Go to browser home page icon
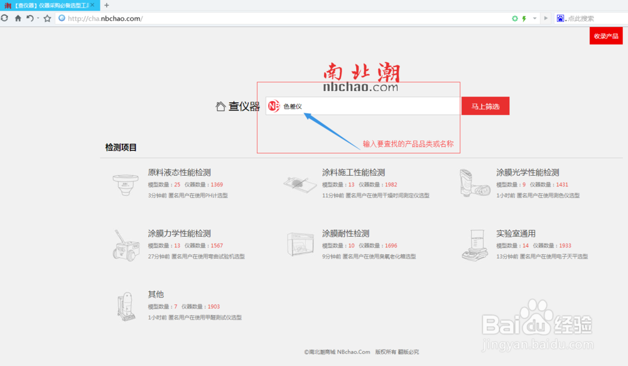Image resolution: width=628 pixels, height=366 pixels. [18, 18]
